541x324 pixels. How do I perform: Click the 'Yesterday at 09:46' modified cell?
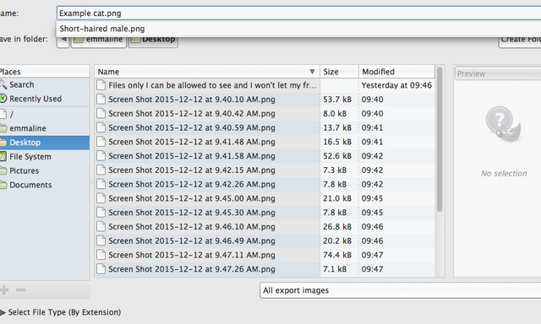(x=396, y=85)
